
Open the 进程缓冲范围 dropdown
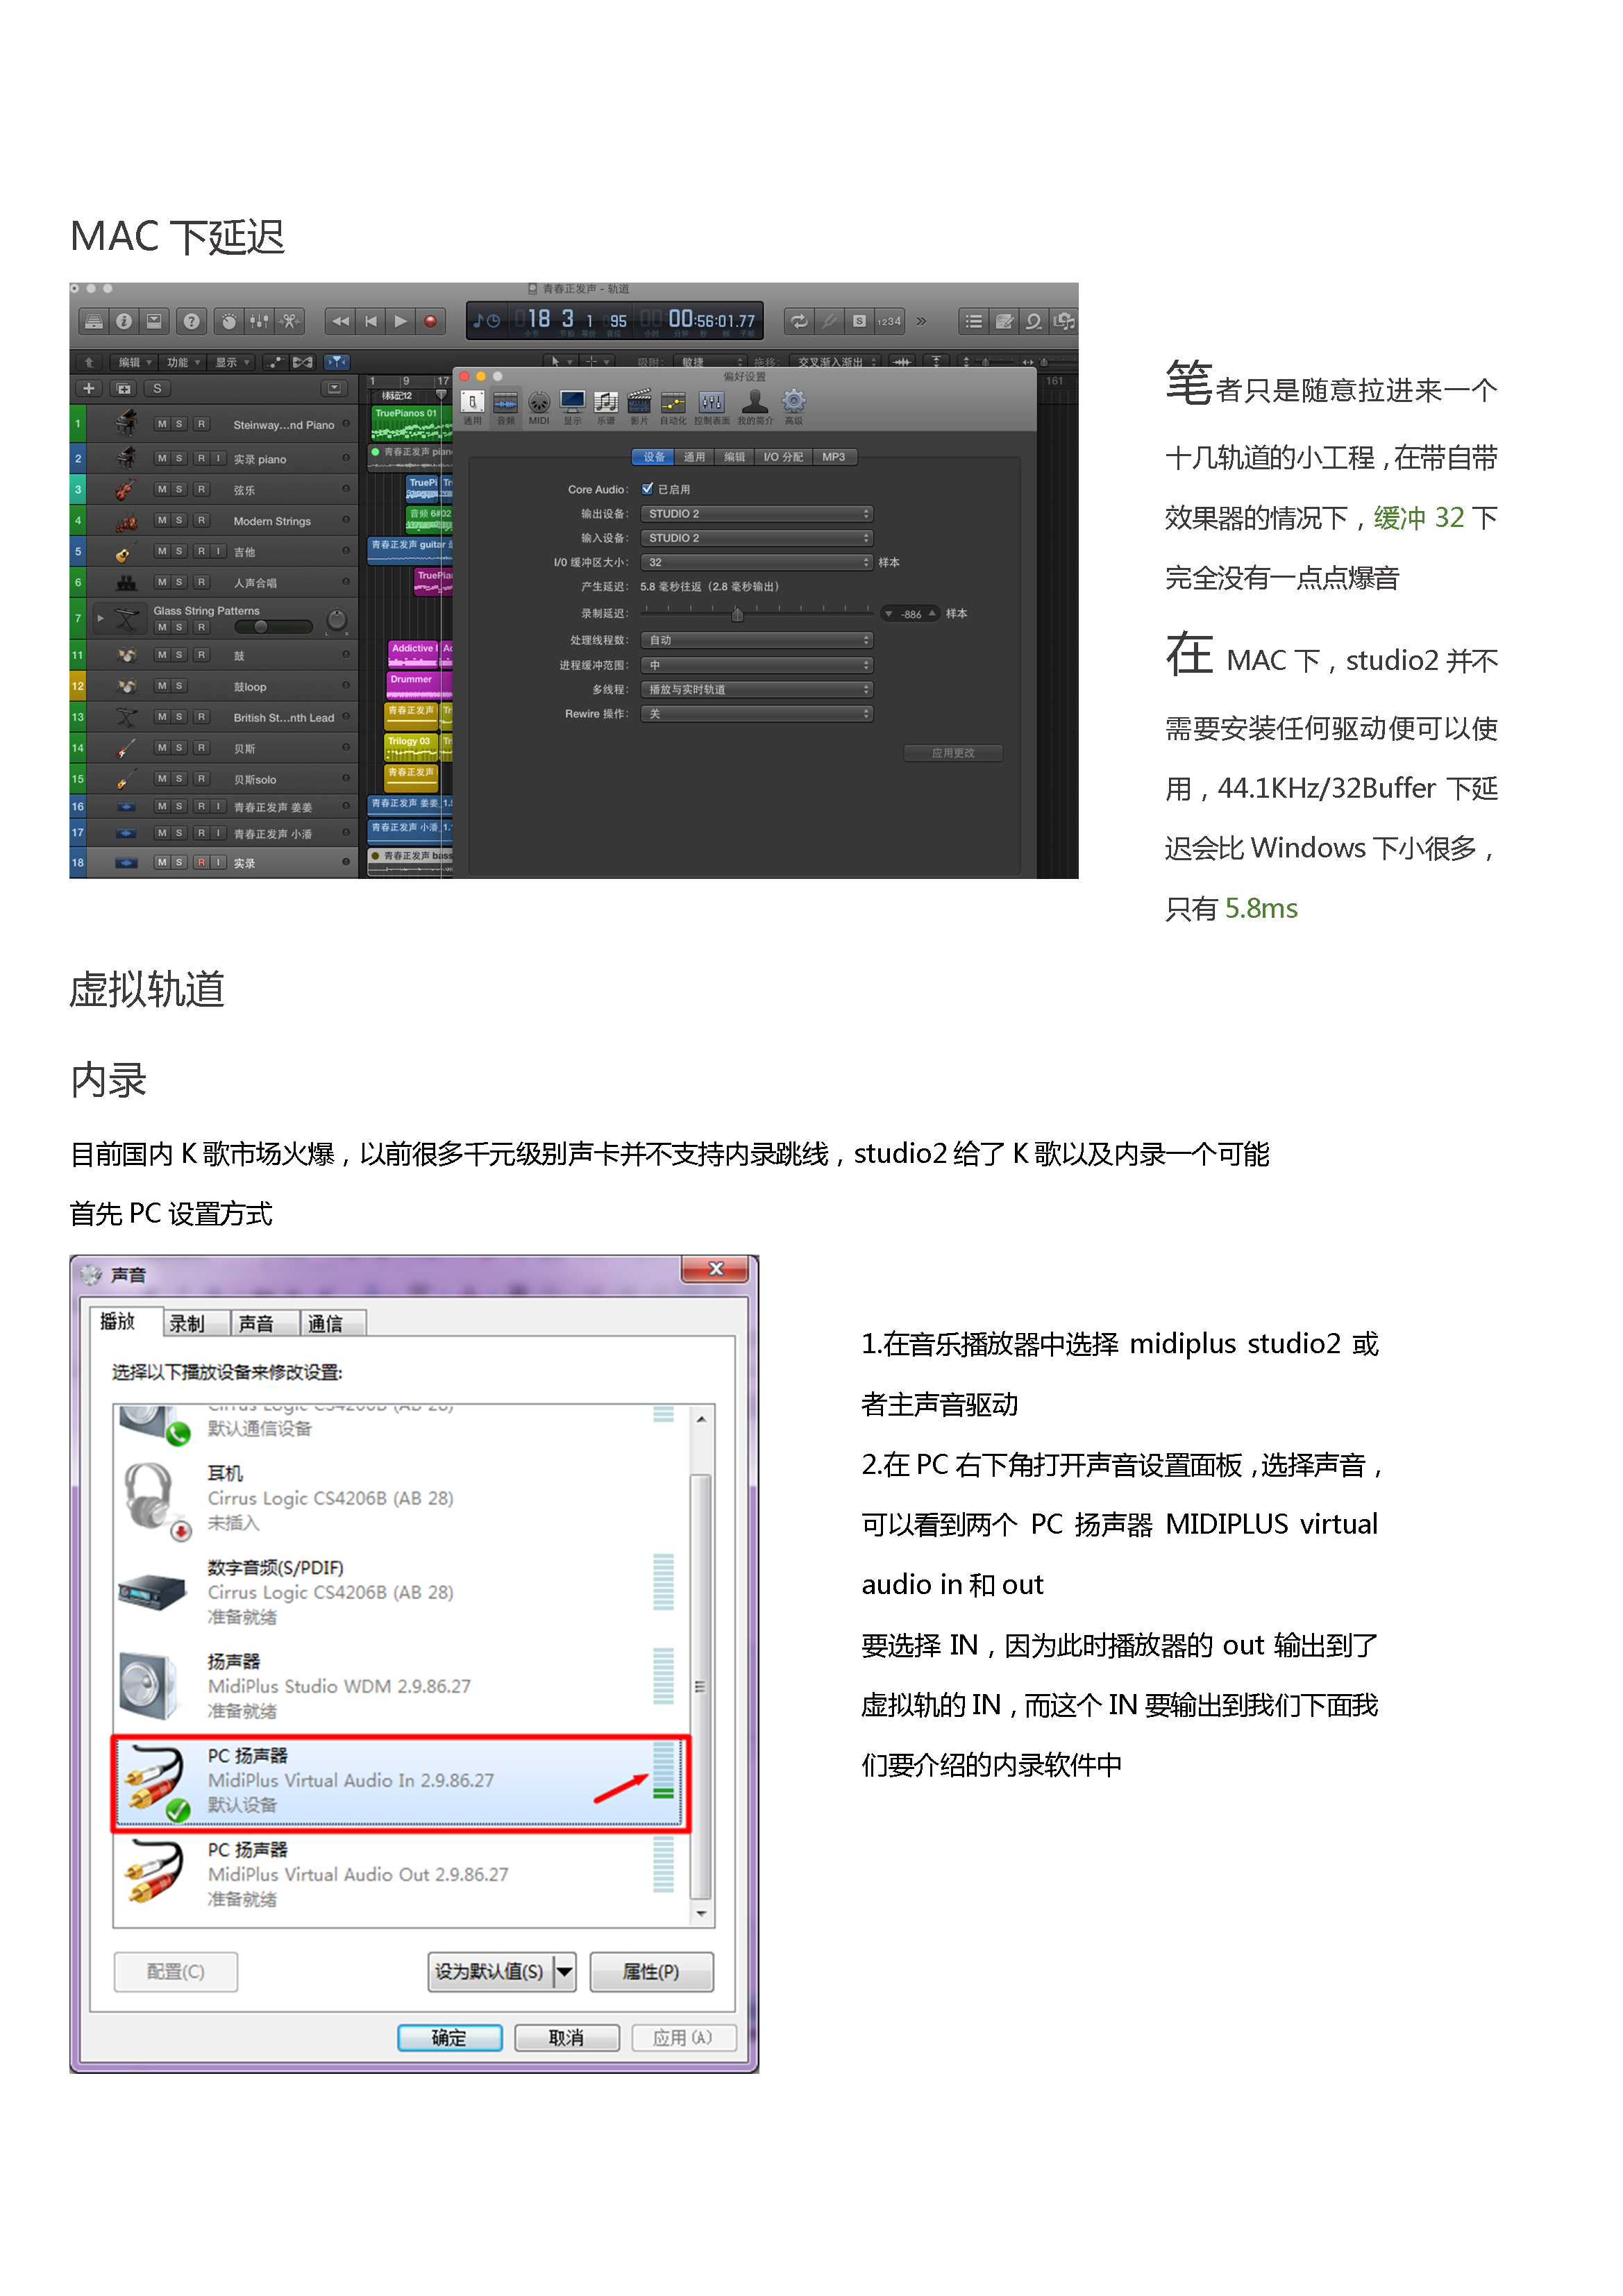pyautogui.click(x=758, y=665)
